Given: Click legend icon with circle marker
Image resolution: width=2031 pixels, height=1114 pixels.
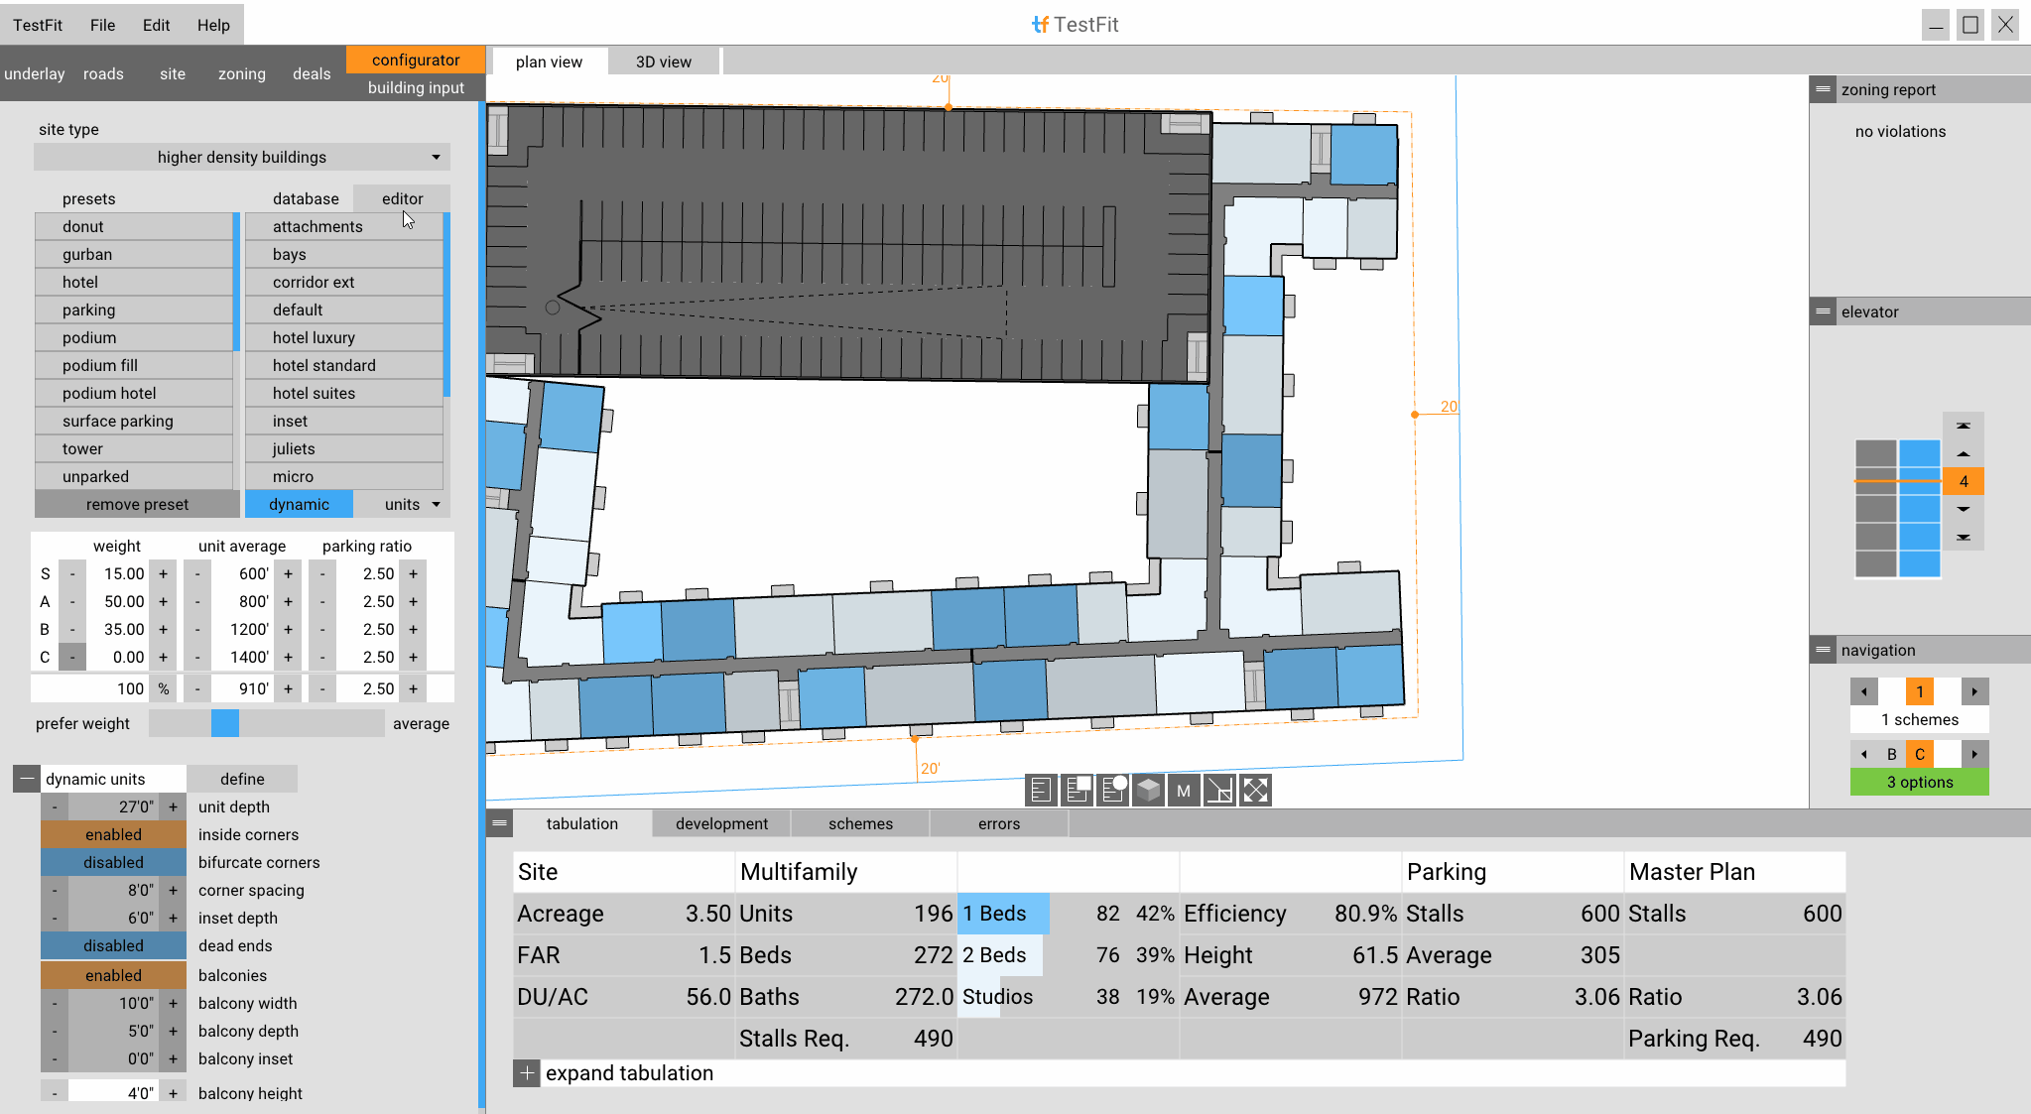Looking at the screenshot, I should [1112, 790].
